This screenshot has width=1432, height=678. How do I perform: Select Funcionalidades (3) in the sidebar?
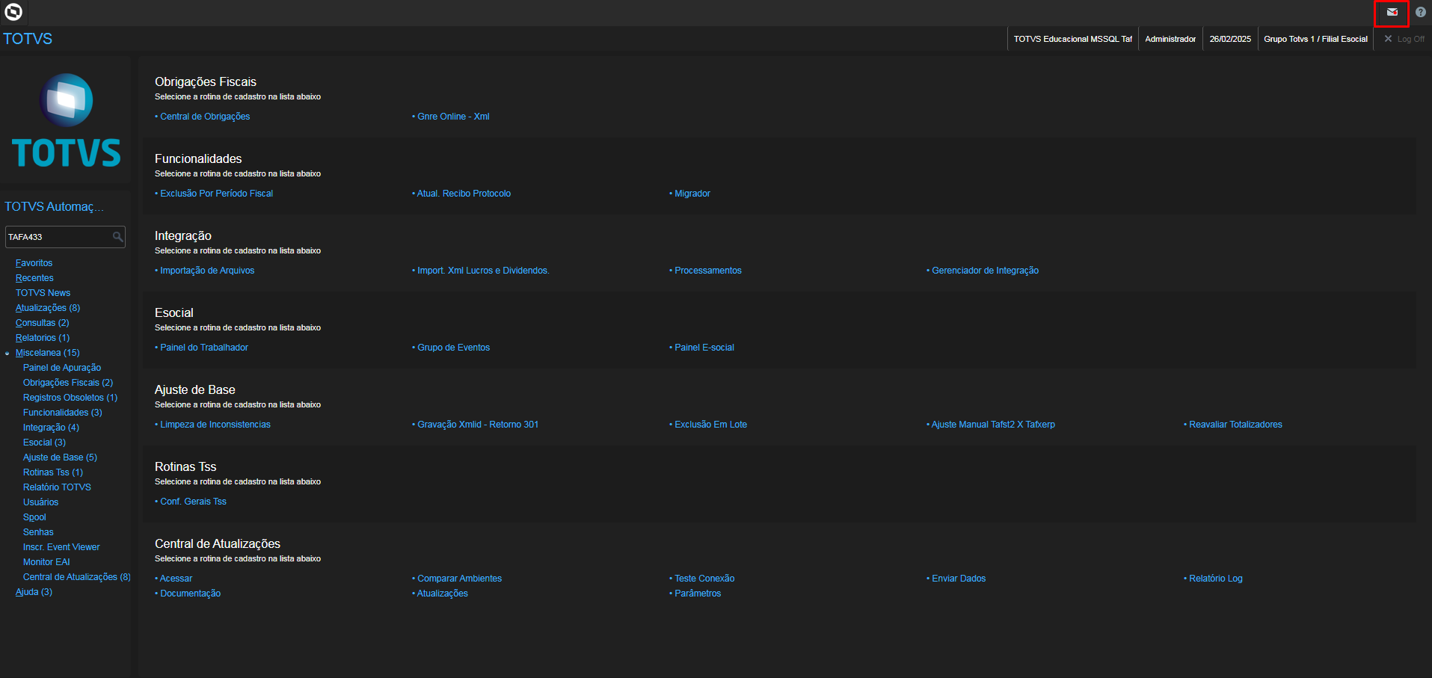tap(63, 413)
